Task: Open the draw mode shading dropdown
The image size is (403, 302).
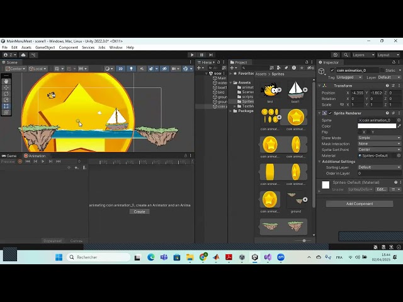Action: click(x=109, y=69)
